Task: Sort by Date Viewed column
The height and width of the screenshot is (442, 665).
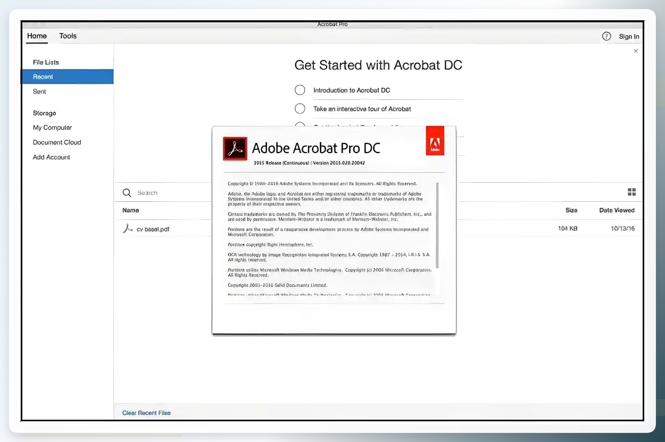Action: [617, 210]
